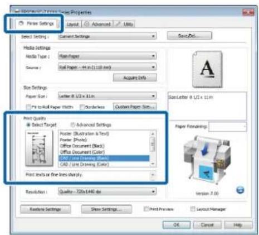Click the Save/Del button
This screenshot has height=235, width=259.
pyautogui.click(x=189, y=36)
